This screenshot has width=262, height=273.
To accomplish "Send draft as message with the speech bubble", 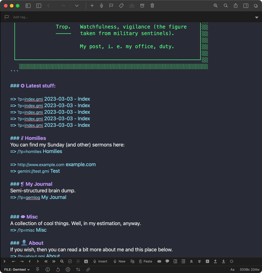I will 167,261.
